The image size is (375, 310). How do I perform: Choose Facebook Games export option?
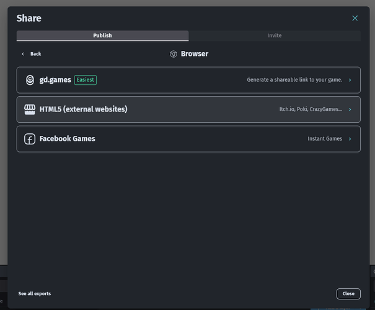point(188,139)
